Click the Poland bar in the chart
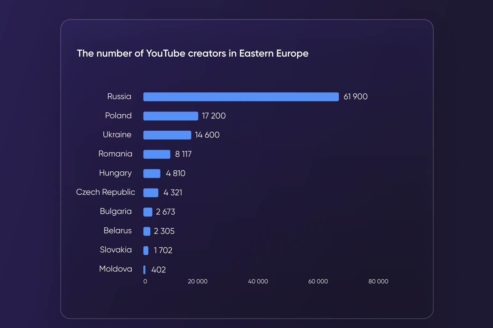The width and height of the screenshot is (493, 328). (x=171, y=116)
